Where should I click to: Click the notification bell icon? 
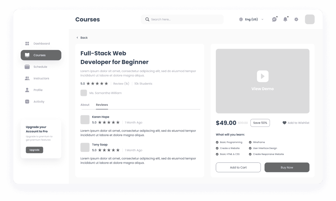coord(285,19)
